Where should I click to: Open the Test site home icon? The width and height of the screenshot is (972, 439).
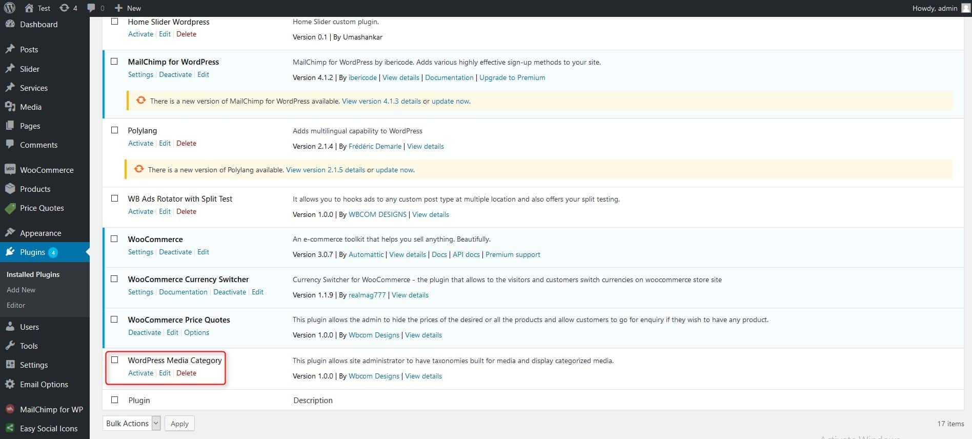(29, 8)
